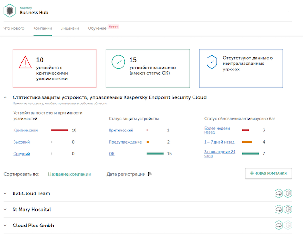Expand the St Mary Hospital row
This screenshot has width=303, height=240.
click(x=5, y=209)
